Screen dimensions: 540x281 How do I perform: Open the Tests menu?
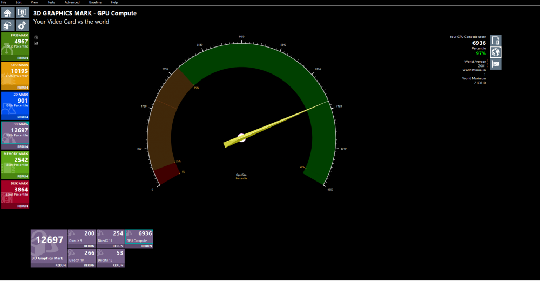51,2
